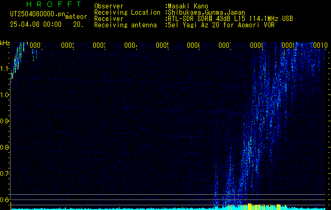The image size is (331, 210).
Task: Click the 1.0 frequency axis label
Action: 4,95
